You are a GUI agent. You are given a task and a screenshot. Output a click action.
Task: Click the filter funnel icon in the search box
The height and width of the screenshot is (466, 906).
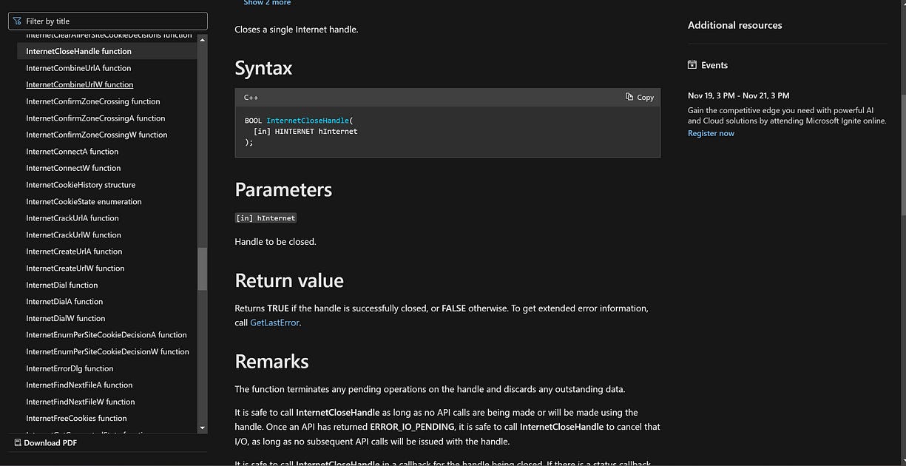coord(16,20)
